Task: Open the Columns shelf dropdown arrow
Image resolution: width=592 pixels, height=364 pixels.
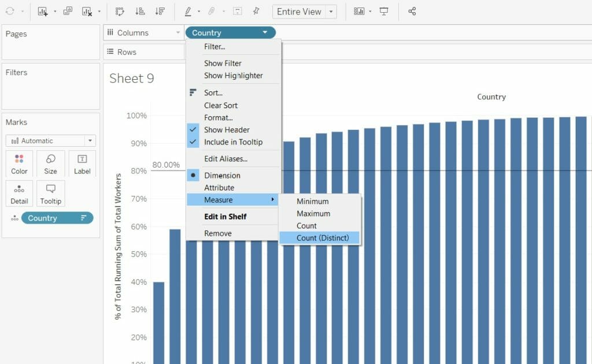Action: [178, 33]
